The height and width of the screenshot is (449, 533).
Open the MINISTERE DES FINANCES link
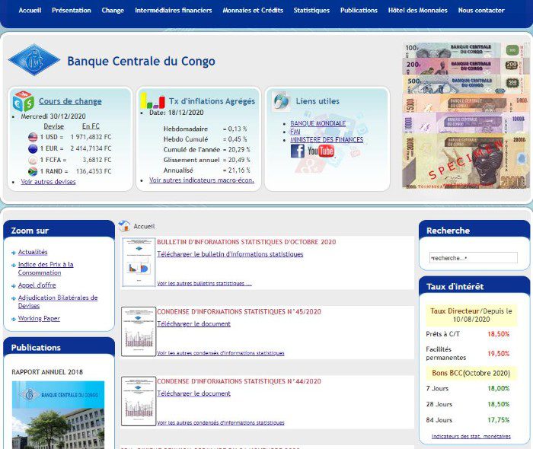[327, 139]
